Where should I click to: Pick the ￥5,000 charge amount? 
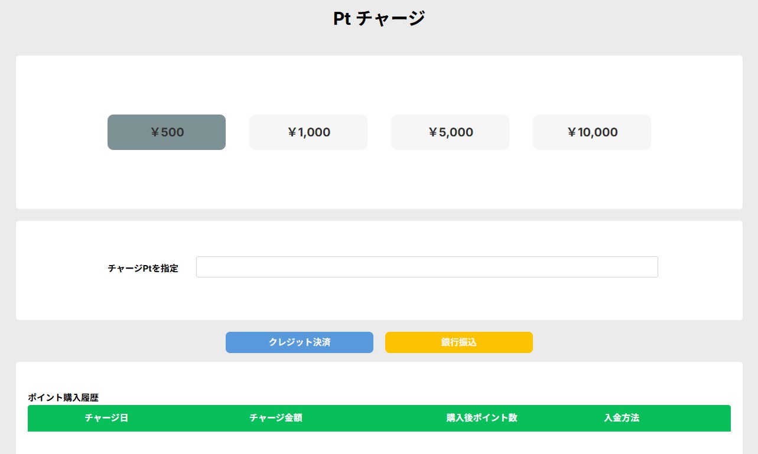coord(450,132)
